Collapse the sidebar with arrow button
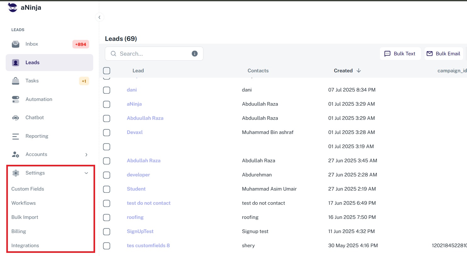467x256 pixels. click(x=100, y=17)
